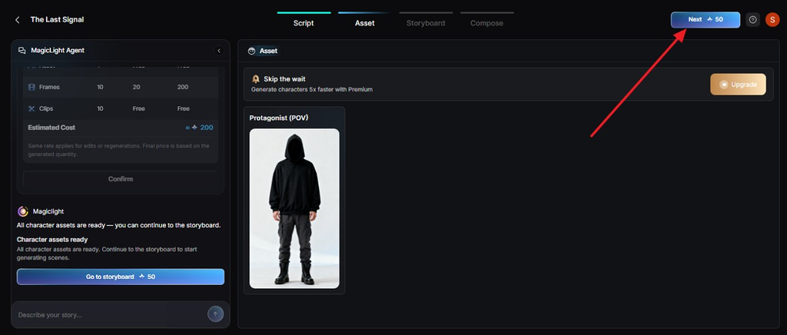Click the Upgrade premium button
Image resolution: width=787 pixels, height=335 pixels.
click(738, 85)
